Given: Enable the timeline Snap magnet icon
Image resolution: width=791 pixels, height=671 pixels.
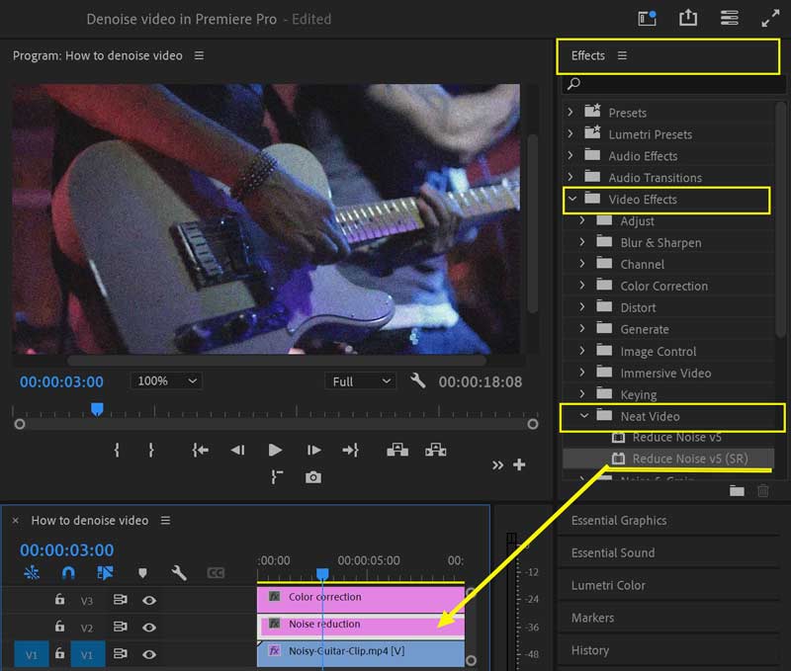Looking at the screenshot, I should [68, 572].
